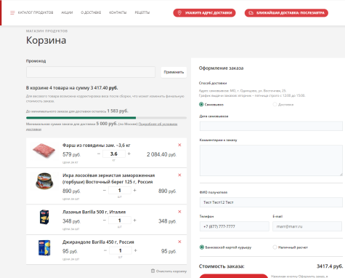Open the Лазанья Barilla product thumbnail
345x278 pixels.
[44, 217]
